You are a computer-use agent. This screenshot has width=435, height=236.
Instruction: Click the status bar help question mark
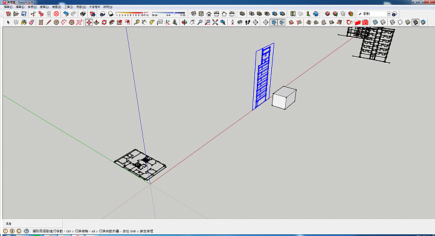pyautogui.click(x=27, y=231)
